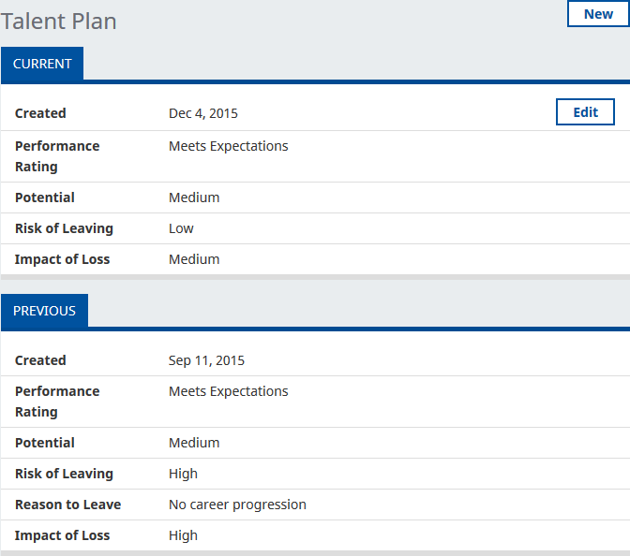630x556 pixels.
Task: Click the Reason to Leave label
Action: point(67,505)
